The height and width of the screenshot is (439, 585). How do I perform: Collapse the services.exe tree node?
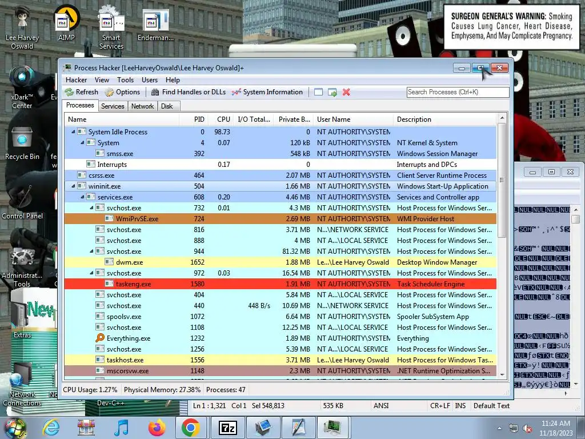(x=82, y=197)
